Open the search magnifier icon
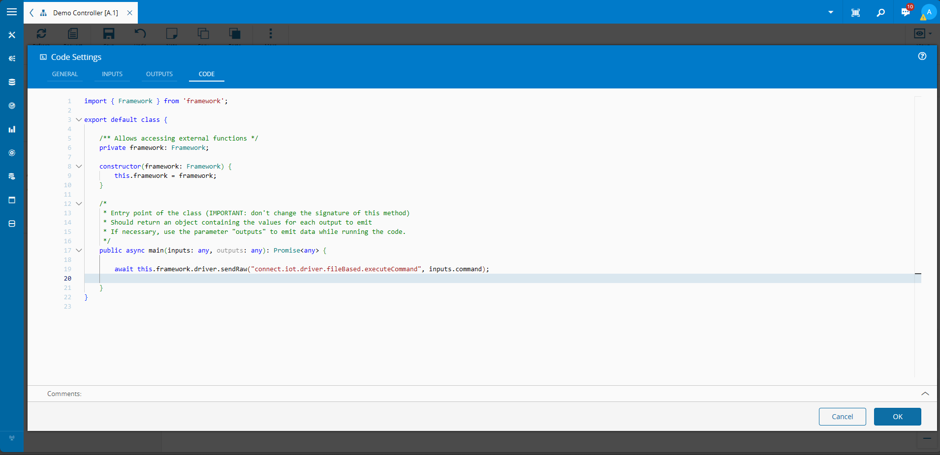This screenshot has width=940, height=455. pos(881,13)
